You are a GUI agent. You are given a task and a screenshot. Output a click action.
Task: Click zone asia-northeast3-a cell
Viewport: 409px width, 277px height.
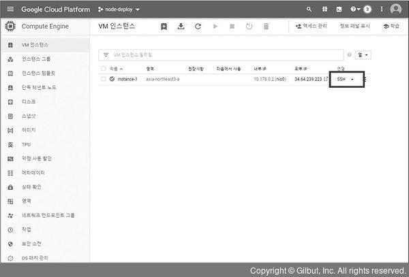pyautogui.click(x=163, y=79)
